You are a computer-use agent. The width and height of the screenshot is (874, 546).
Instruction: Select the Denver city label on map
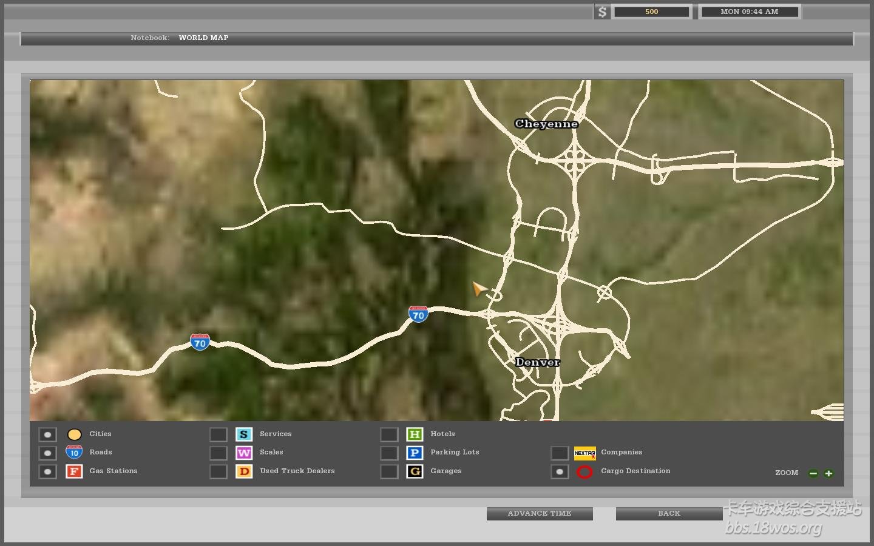[537, 362]
